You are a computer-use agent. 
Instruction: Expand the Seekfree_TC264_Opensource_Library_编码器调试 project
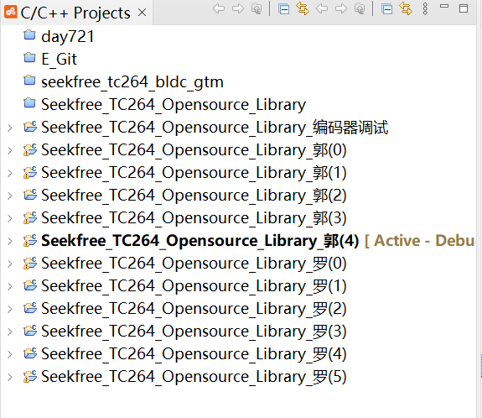10,128
